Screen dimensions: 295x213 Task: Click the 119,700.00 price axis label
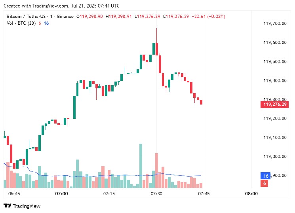pyautogui.click(x=275, y=24)
